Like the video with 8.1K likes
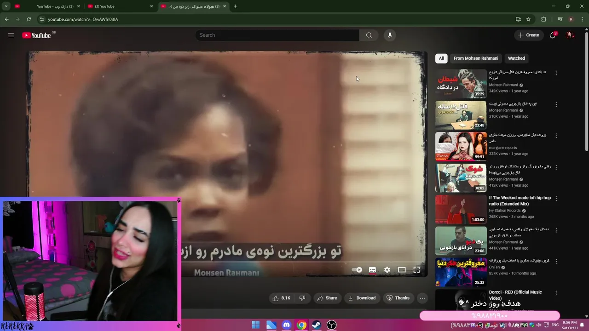 [x=281, y=298]
